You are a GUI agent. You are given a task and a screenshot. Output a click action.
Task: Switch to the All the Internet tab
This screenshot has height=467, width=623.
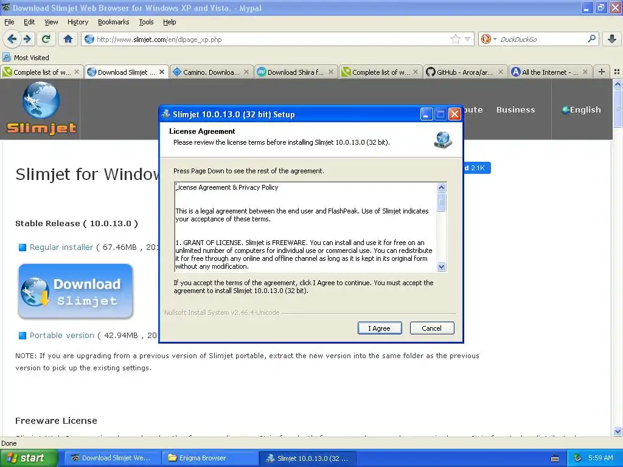(x=550, y=72)
